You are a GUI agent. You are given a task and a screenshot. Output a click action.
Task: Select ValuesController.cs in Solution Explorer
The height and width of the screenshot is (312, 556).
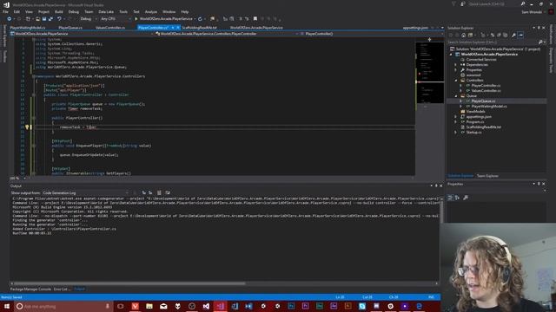(x=486, y=90)
